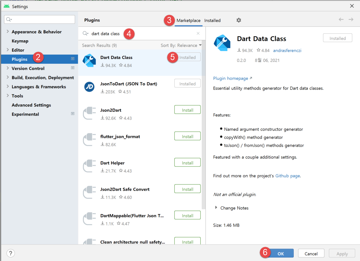This screenshot has height=261, width=360.
Task: Select JsonToDart (JSON To Dart) entry
Action: [x=129, y=84]
